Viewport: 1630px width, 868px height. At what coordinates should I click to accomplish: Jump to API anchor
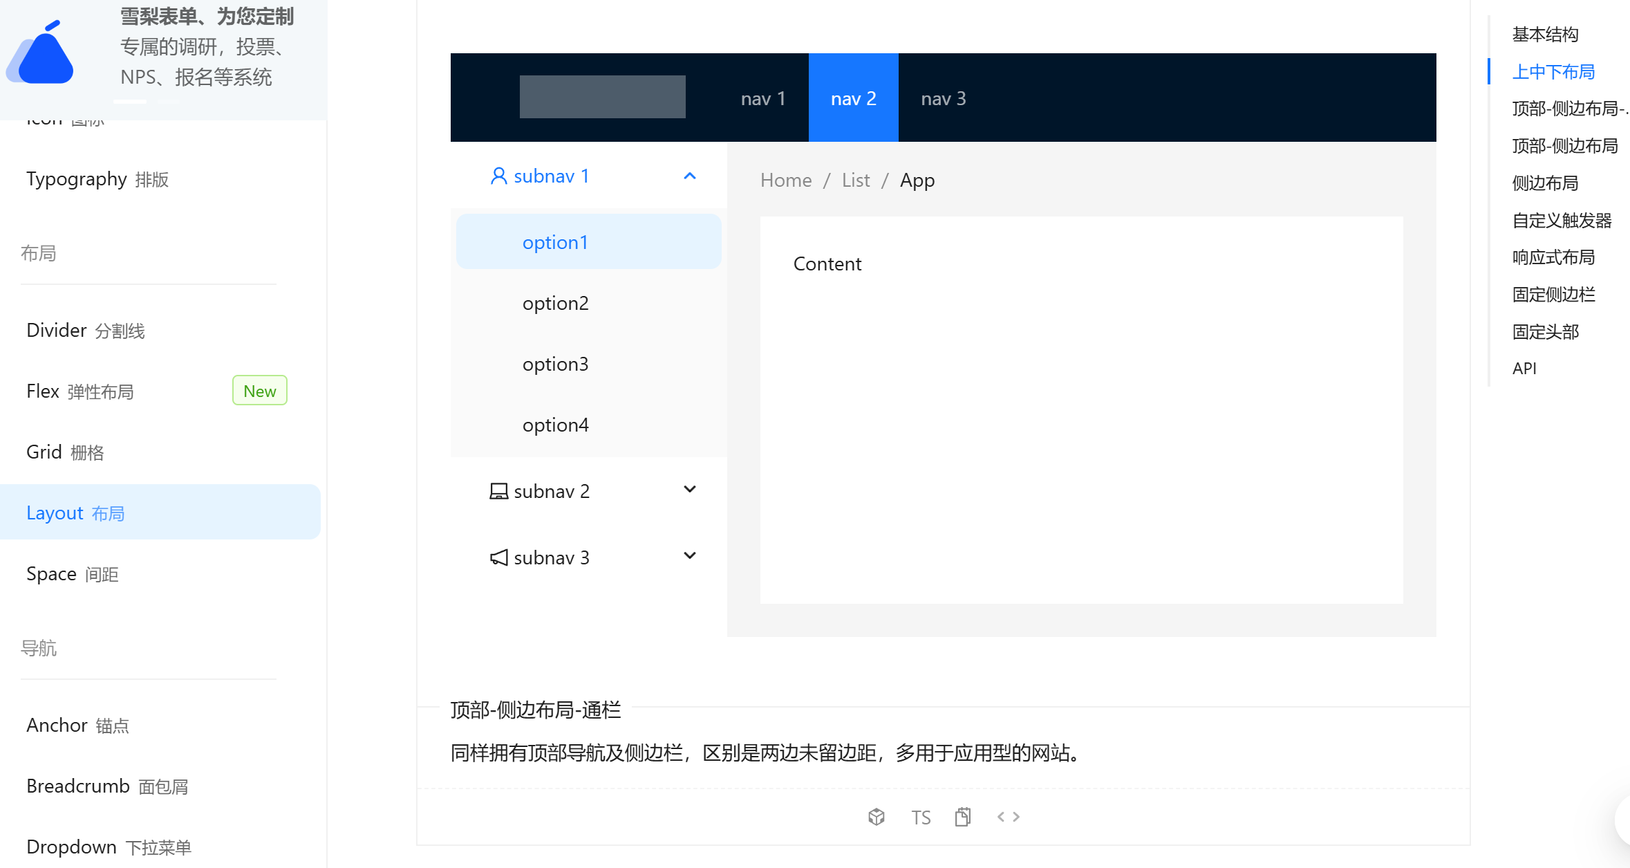tap(1525, 369)
